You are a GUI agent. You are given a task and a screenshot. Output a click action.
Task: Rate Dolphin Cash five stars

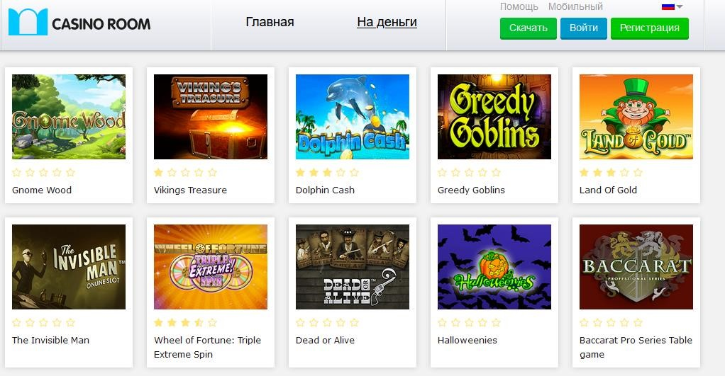[x=354, y=173]
